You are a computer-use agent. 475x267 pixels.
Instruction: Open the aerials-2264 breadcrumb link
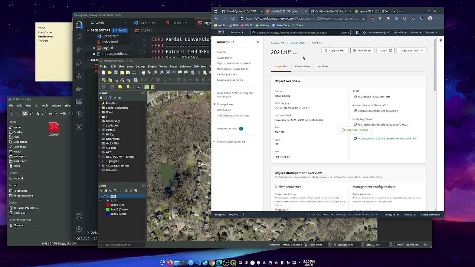pos(298,43)
